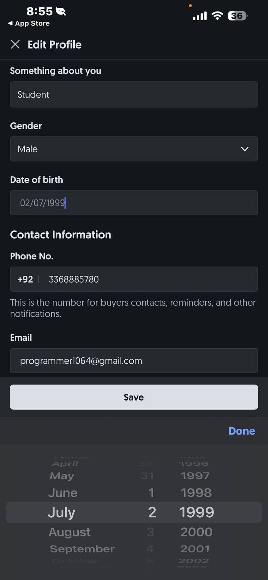Tap the +92 country code selector
The height and width of the screenshot is (580, 268).
click(x=25, y=279)
